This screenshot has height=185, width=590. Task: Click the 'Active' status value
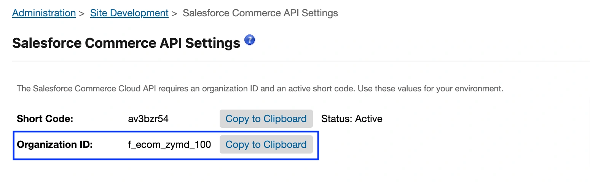[368, 119]
